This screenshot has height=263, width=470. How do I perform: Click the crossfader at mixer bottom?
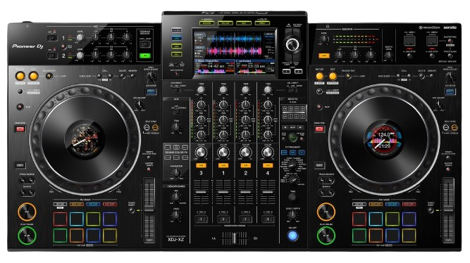(234, 238)
